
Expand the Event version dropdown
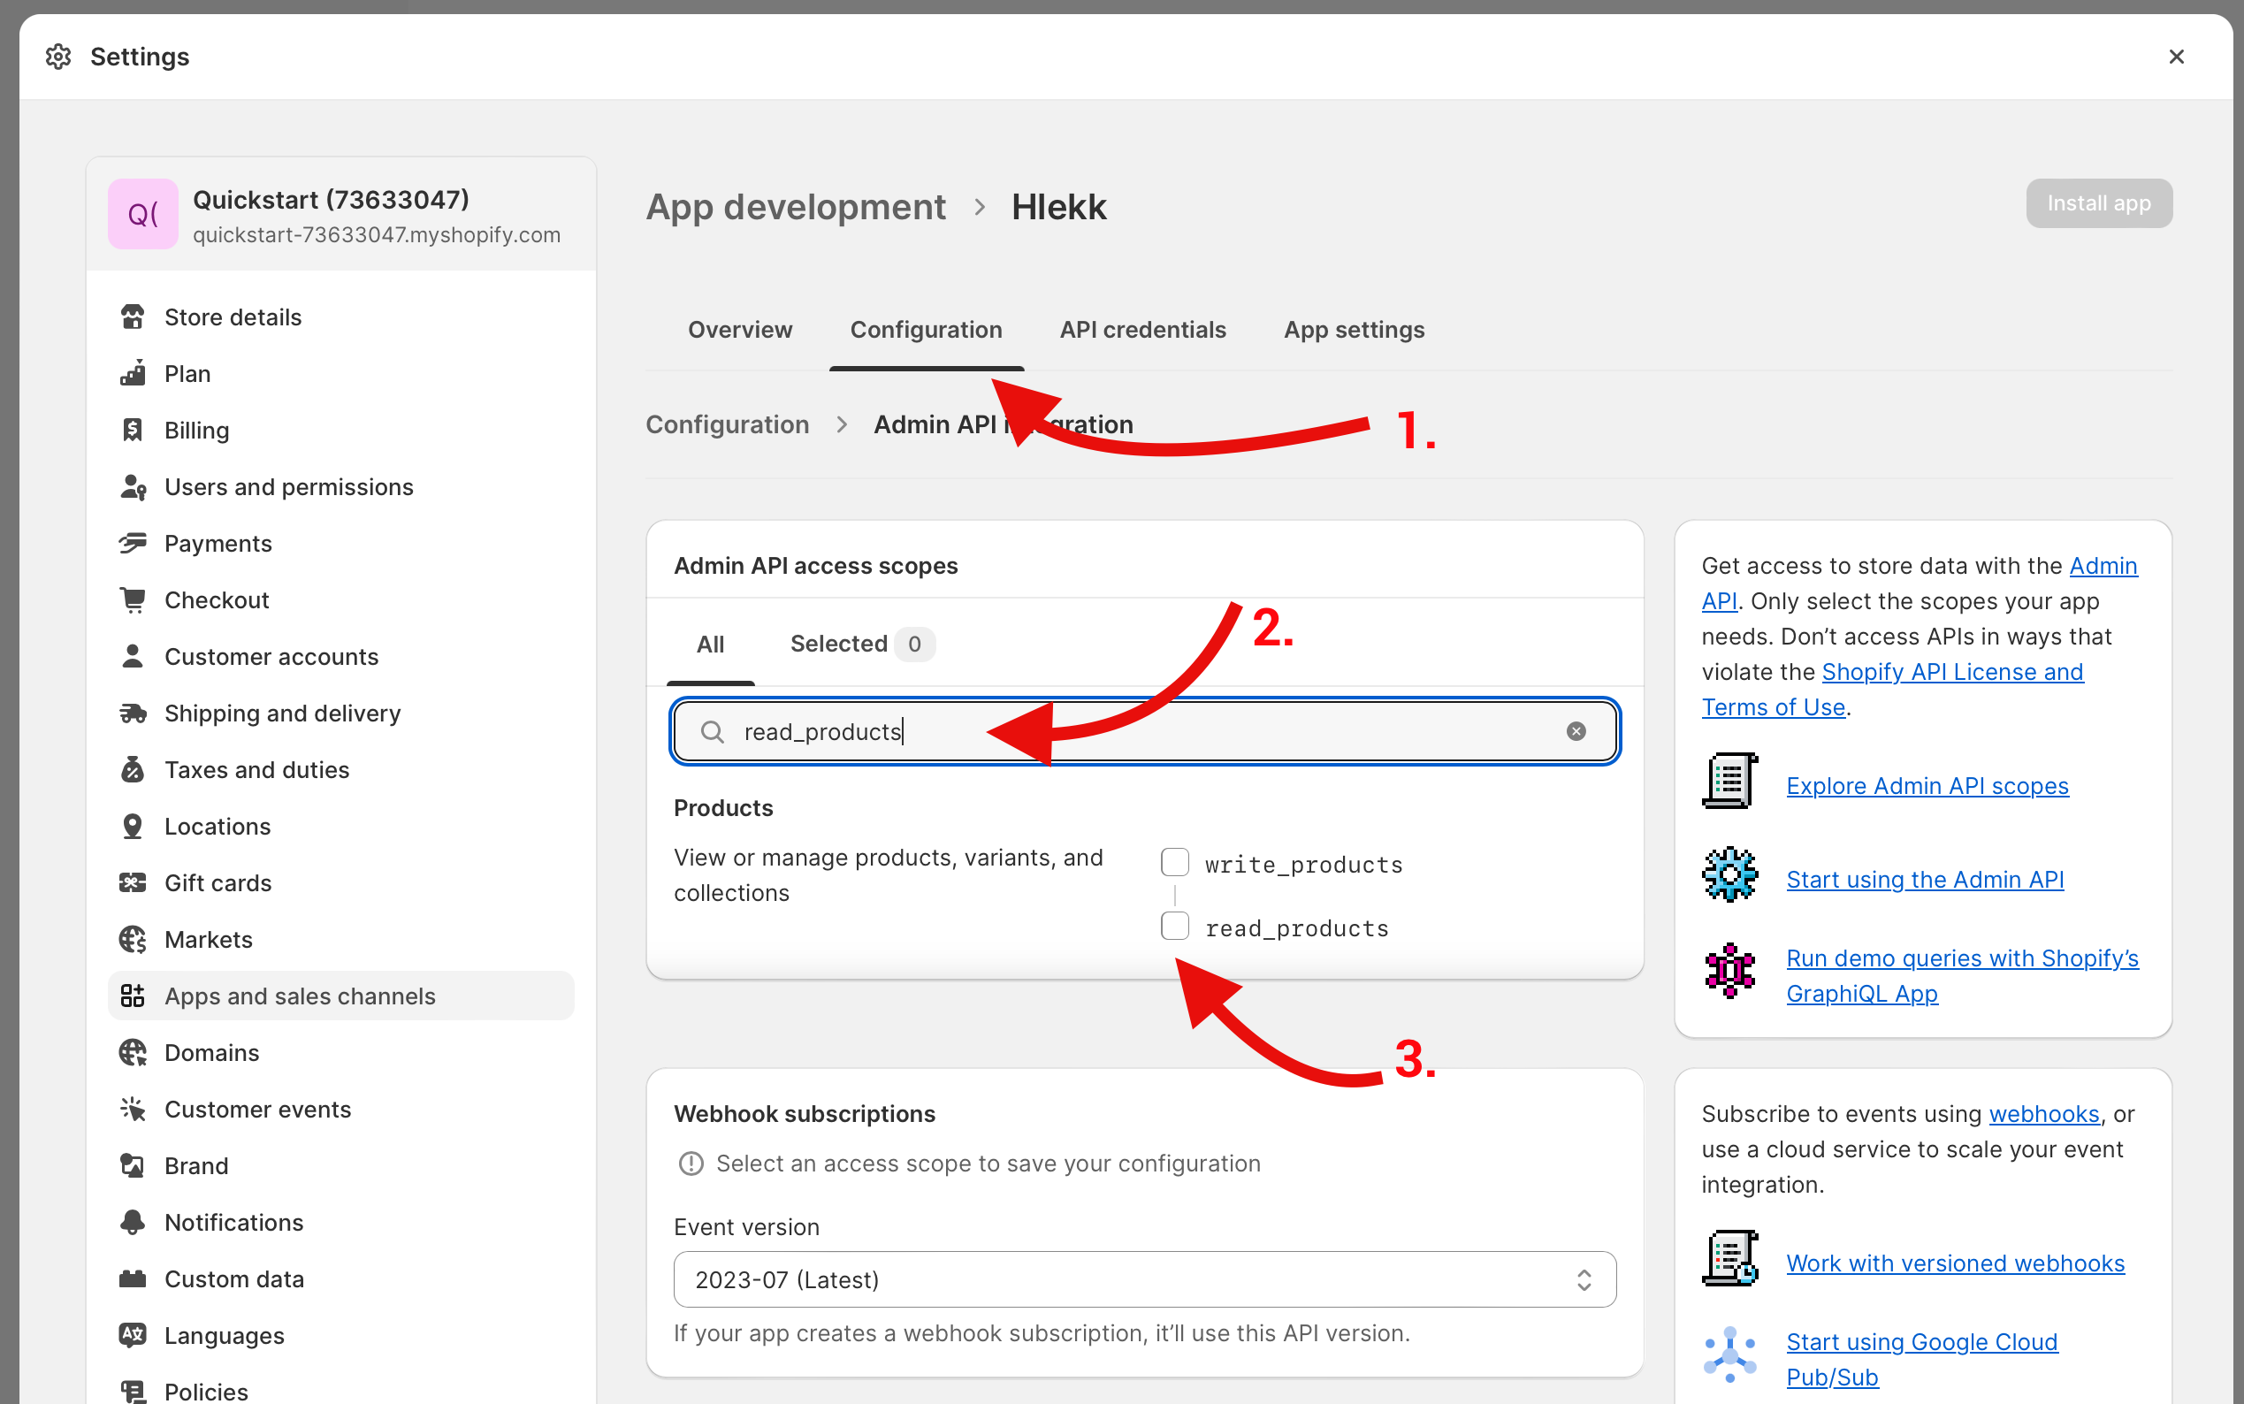click(x=1143, y=1279)
